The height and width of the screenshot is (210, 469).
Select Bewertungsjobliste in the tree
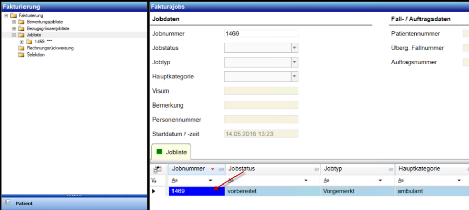click(x=45, y=22)
